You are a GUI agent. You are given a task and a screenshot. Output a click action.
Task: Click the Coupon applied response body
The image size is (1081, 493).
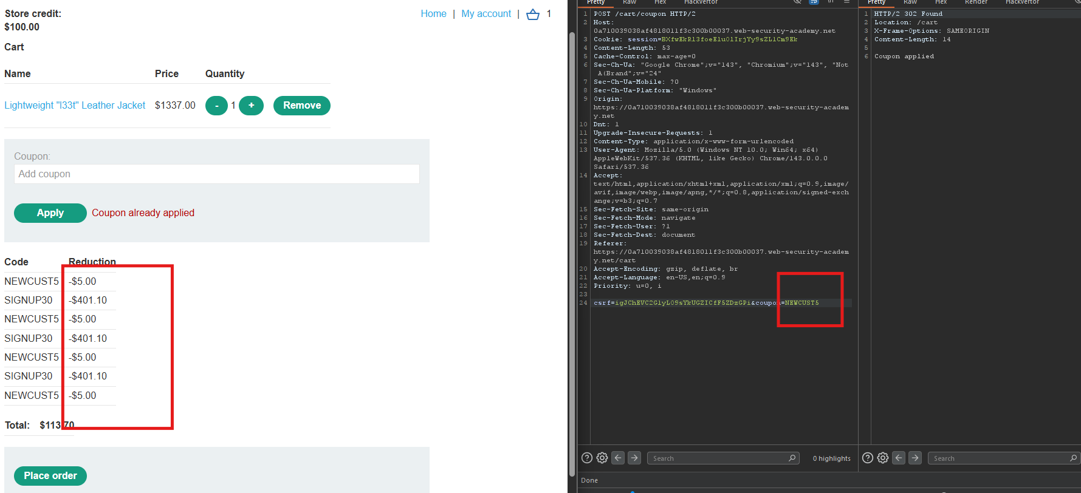click(904, 56)
